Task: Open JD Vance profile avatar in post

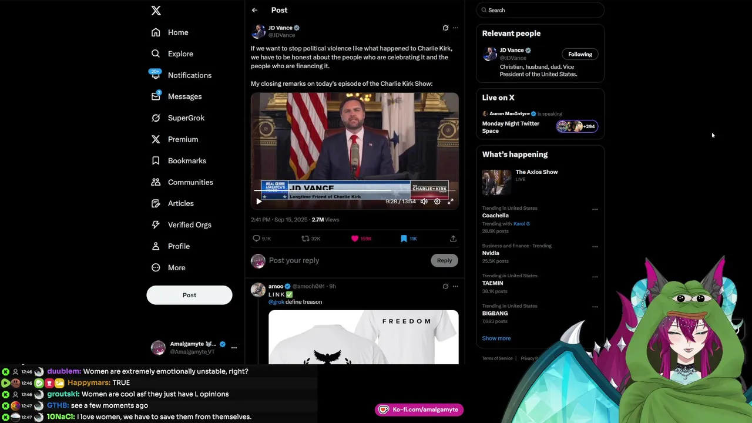Action: coord(258,31)
